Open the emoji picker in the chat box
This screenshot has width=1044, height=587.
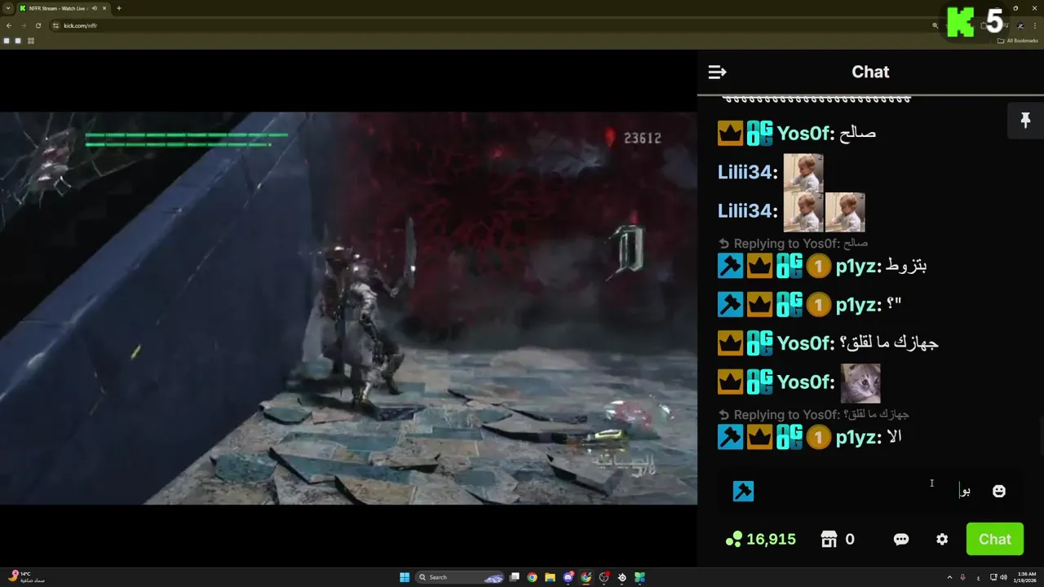pyautogui.click(x=998, y=491)
